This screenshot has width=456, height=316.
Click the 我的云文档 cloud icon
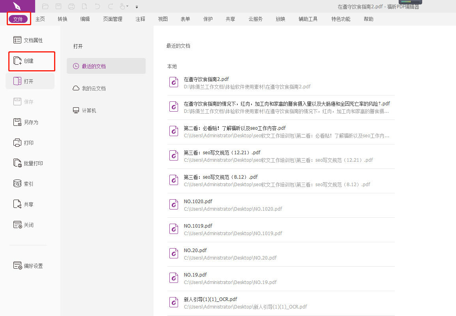(x=75, y=88)
